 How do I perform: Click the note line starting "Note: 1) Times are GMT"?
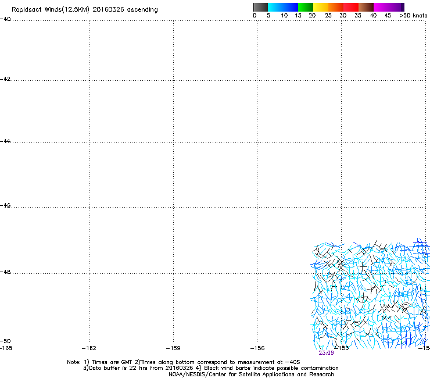[x=184, y=362]
